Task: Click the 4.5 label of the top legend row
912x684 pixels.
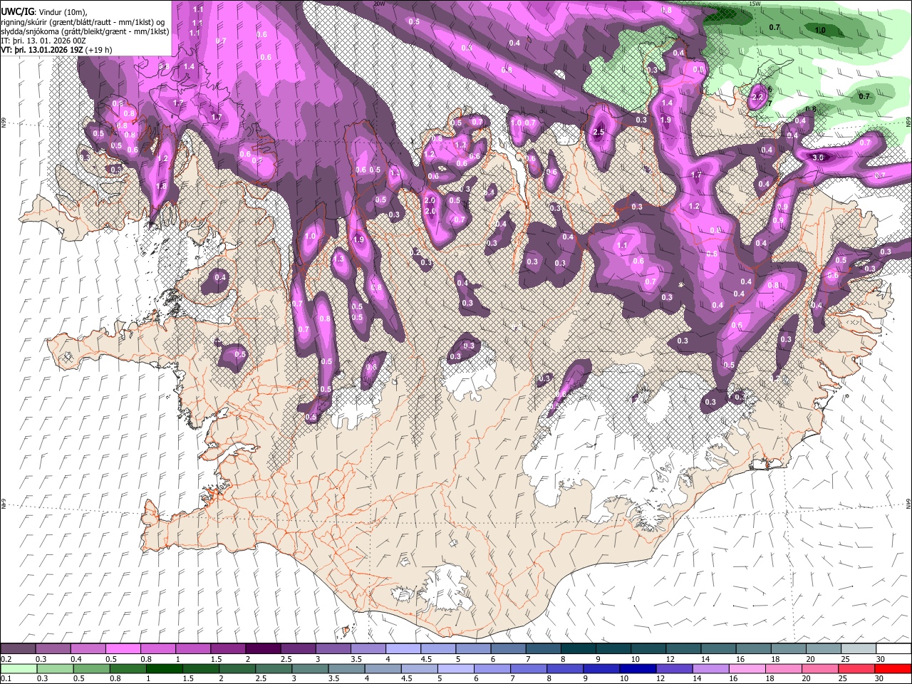Action: 426,659
